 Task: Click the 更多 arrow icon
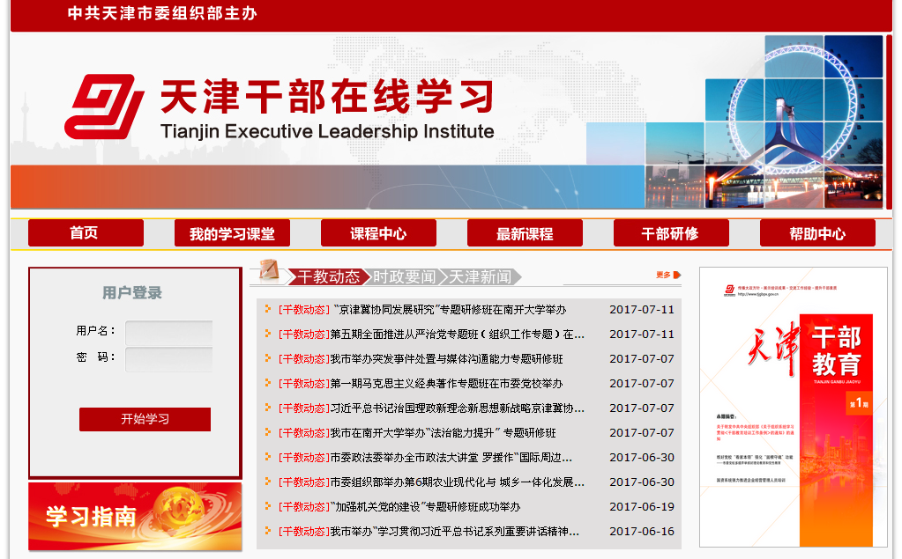click(675, 275)
